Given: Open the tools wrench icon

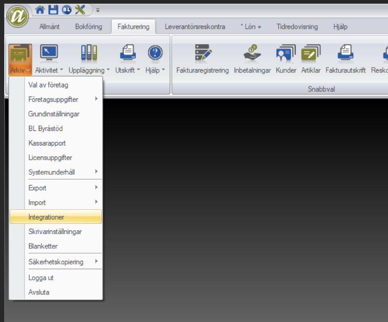Looking at the screenshot, I should pyautogui.click(x=80, y=10).
